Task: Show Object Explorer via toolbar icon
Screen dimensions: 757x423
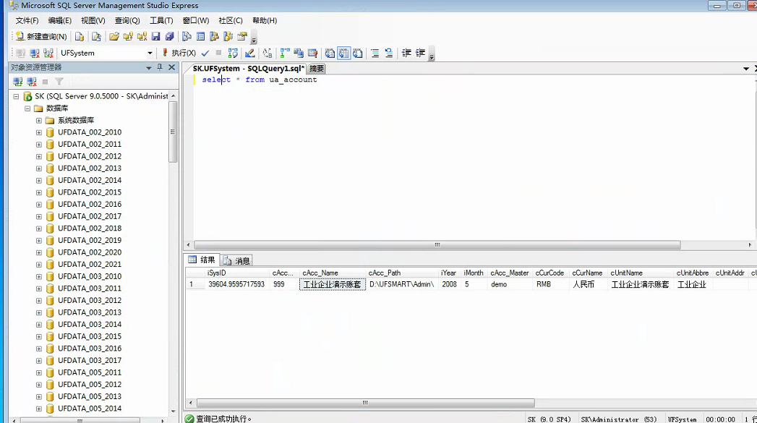Action: (214, 37)
